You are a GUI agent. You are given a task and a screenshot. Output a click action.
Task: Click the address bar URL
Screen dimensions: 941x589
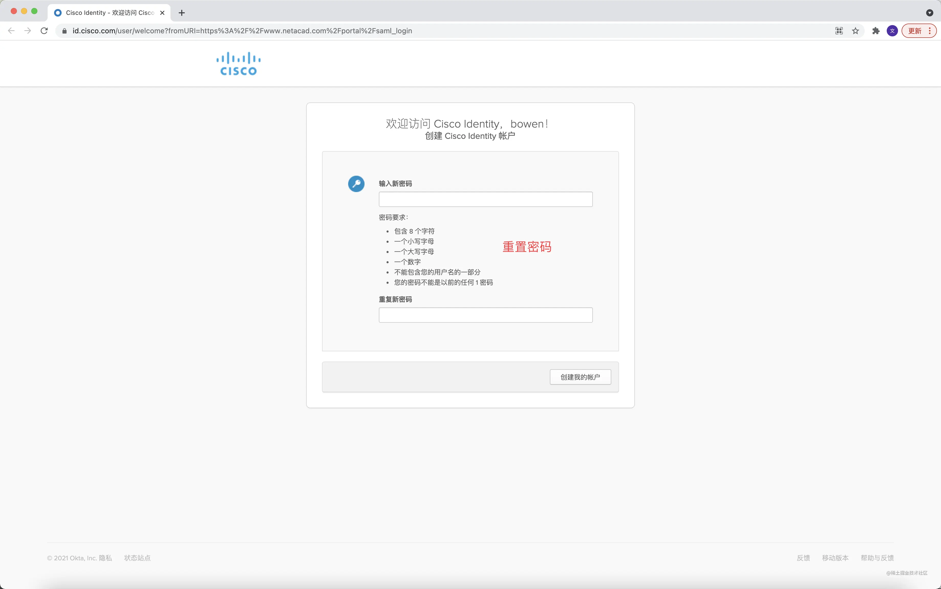[242, 31]
